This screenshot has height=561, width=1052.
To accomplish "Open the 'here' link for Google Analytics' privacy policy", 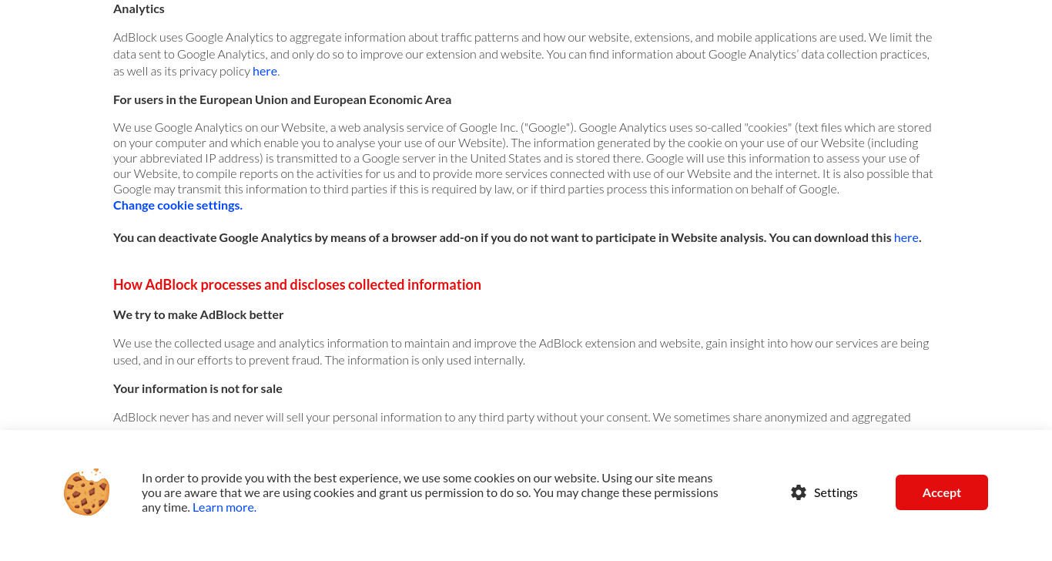I will 265,71.
